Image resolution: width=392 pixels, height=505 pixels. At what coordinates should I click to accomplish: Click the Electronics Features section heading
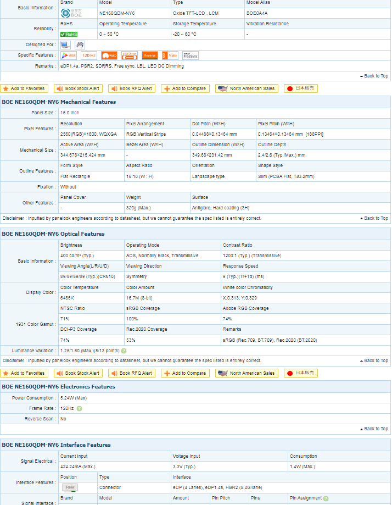[59, 387]
